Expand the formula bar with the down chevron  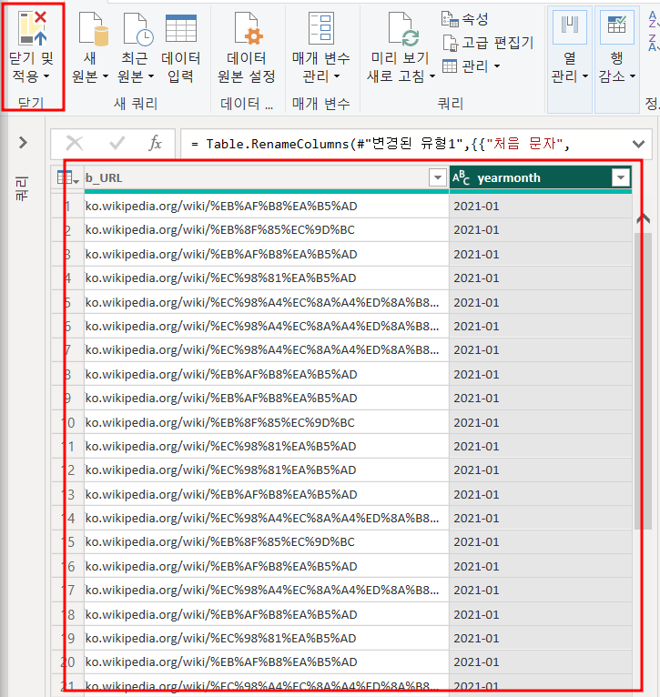(x=639, y=144)
